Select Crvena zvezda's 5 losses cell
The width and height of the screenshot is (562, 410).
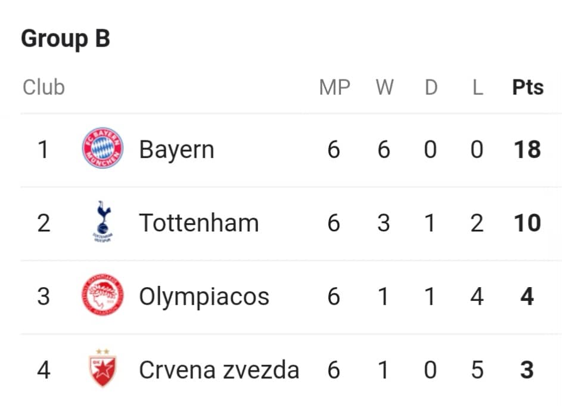tap(477, 370)
